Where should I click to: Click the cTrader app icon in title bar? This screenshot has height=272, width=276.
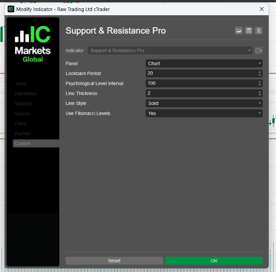click(11, 9)
